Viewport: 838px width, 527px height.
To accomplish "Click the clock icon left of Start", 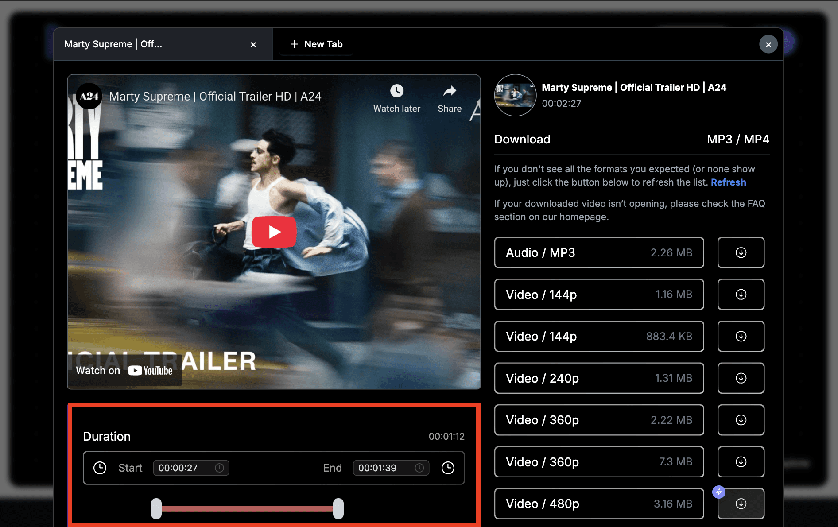I will coord(100,468).
